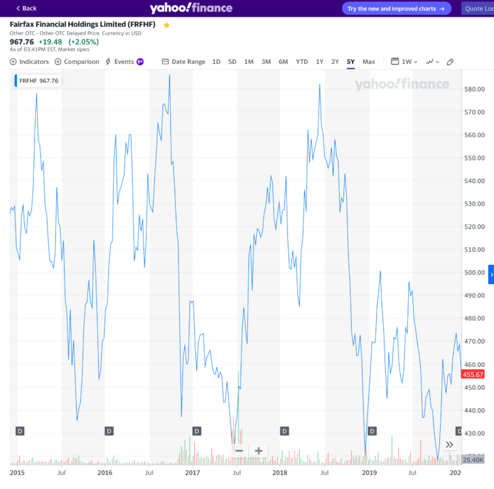The image size is (494, 489).
Task: Expand the 1W interval dropdown
Action: [404, 62]
